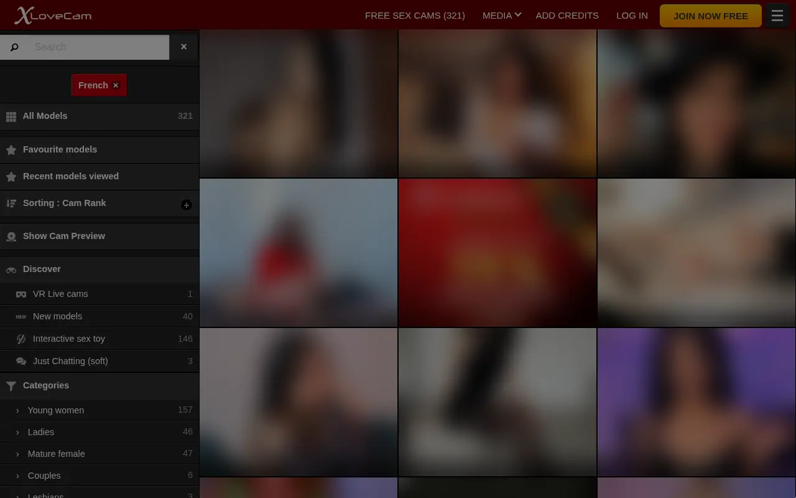Open the XLoveCam logo home link
The width and height of the screenshot is (796, 498).
[x=53, y=15]
